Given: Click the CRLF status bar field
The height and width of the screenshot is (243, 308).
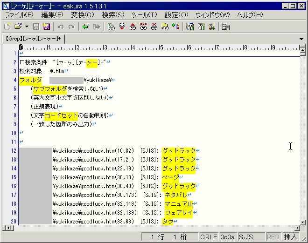Looking at the screenshot, I should click(x=209, y=237).
